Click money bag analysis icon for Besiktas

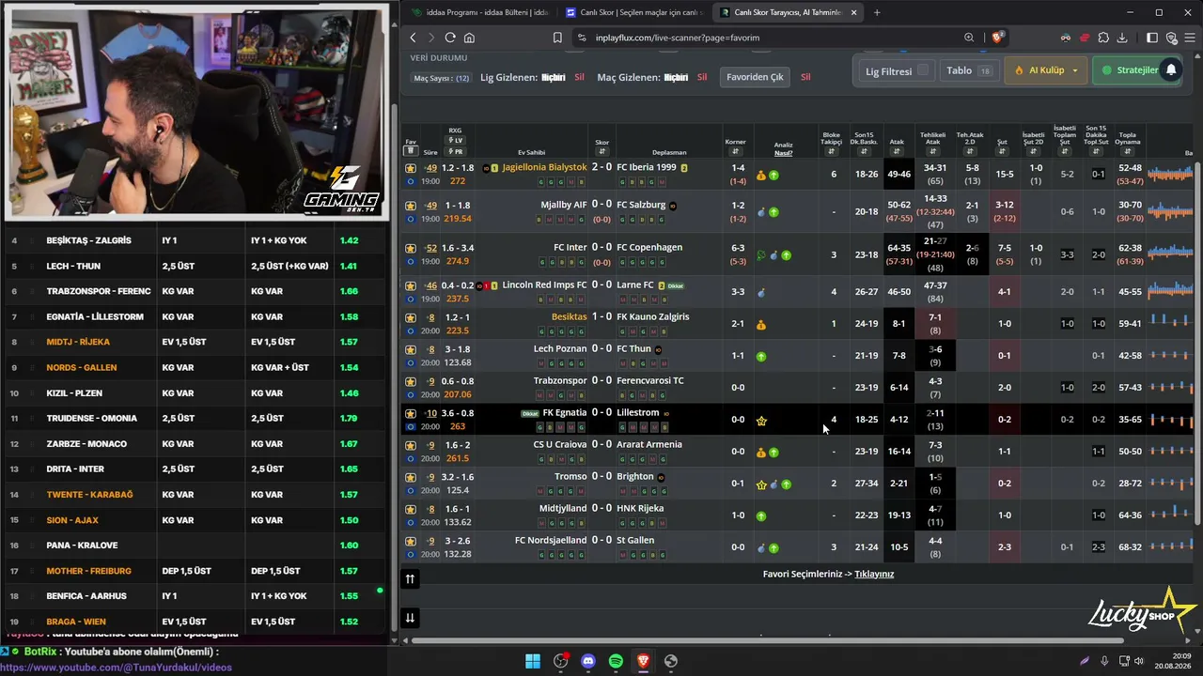pyautogui.click(x=761, y=325)
